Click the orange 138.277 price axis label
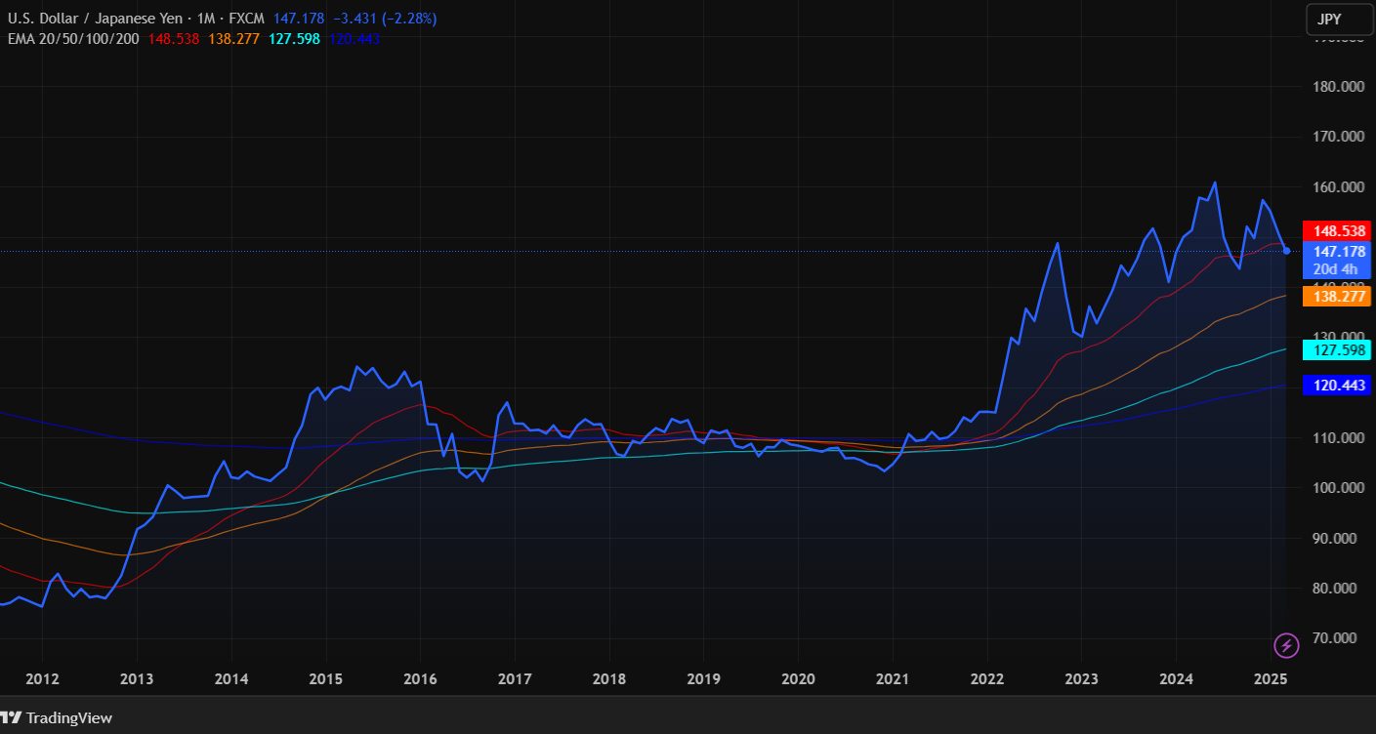 [1338, 296]
